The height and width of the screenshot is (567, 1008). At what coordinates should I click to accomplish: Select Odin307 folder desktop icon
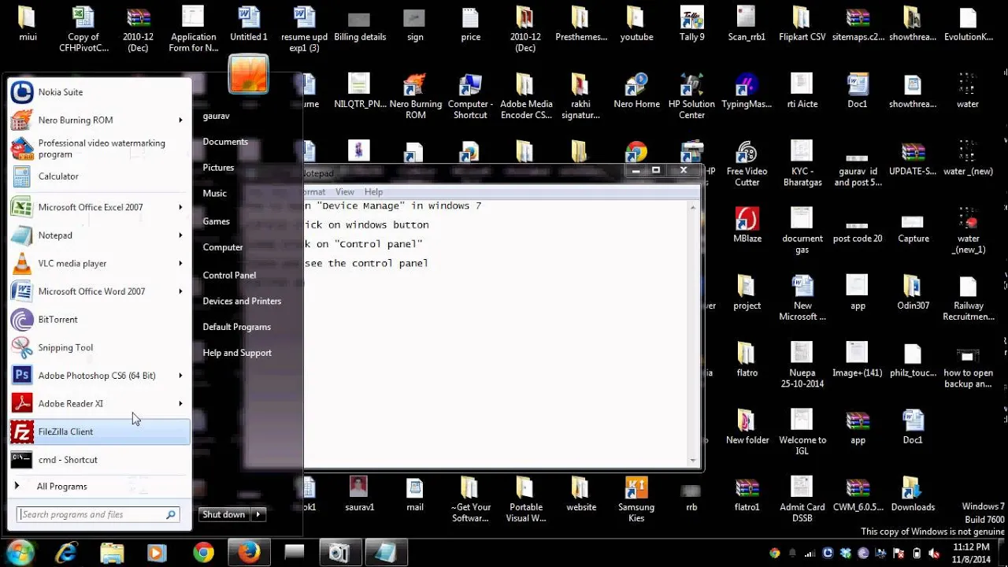913,293
